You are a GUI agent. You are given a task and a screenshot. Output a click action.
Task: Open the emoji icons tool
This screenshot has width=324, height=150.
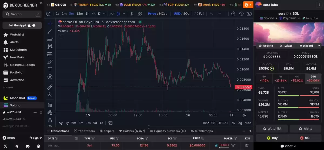tap(50, 77)
